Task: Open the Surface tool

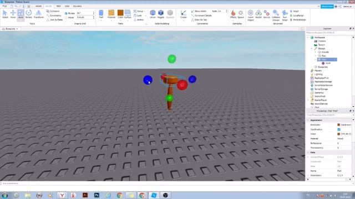Action: [x=128, y=14]
